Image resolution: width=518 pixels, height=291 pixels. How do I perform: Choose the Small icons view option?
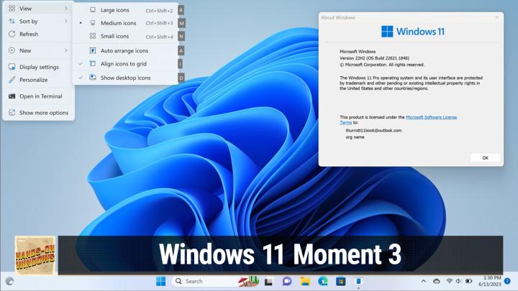pos(125,37)
